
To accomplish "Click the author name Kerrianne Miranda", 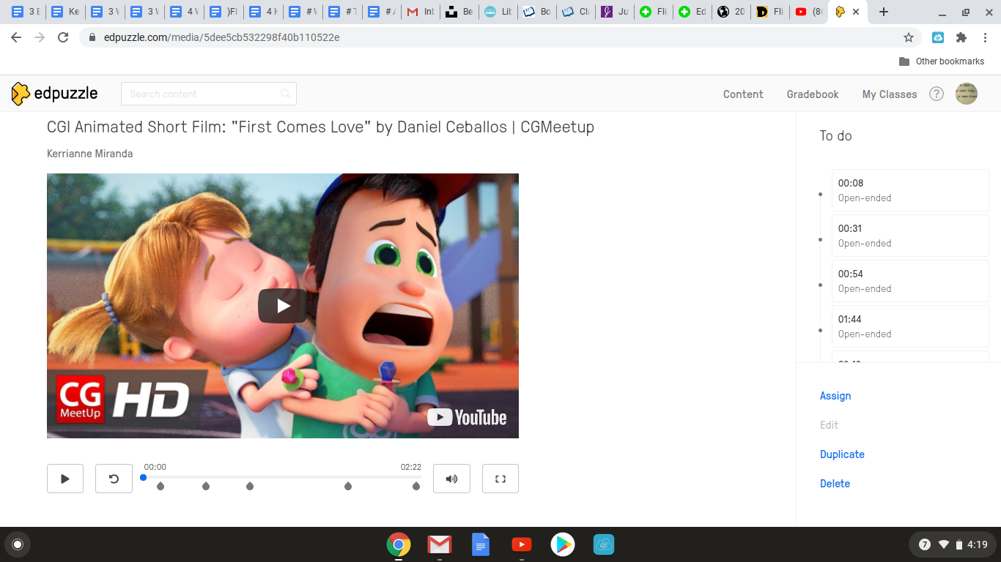I will click(89, 154).
